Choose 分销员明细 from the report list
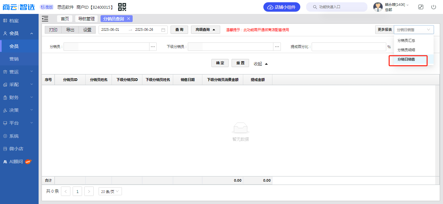This screenshot has width=443, height=204. coord(414,50)
